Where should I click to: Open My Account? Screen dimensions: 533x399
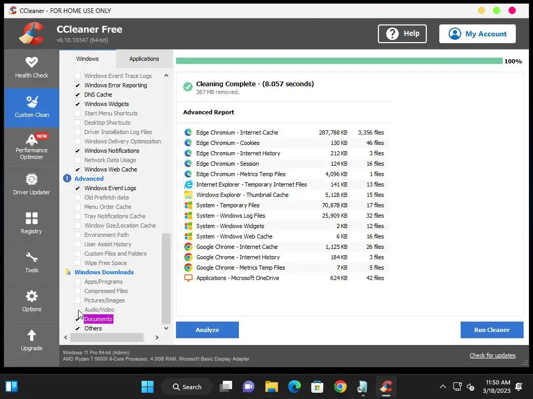coord(477,34)
